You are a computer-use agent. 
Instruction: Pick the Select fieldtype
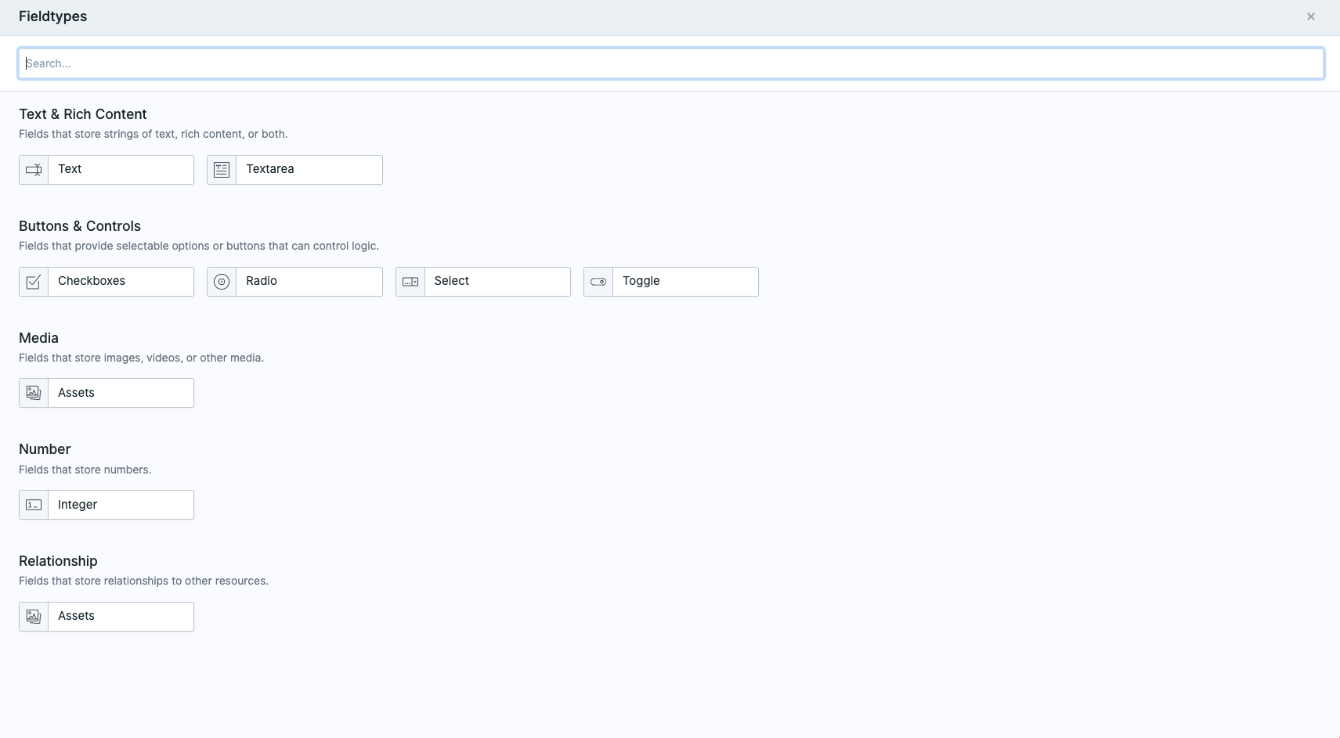pos(483,282)
